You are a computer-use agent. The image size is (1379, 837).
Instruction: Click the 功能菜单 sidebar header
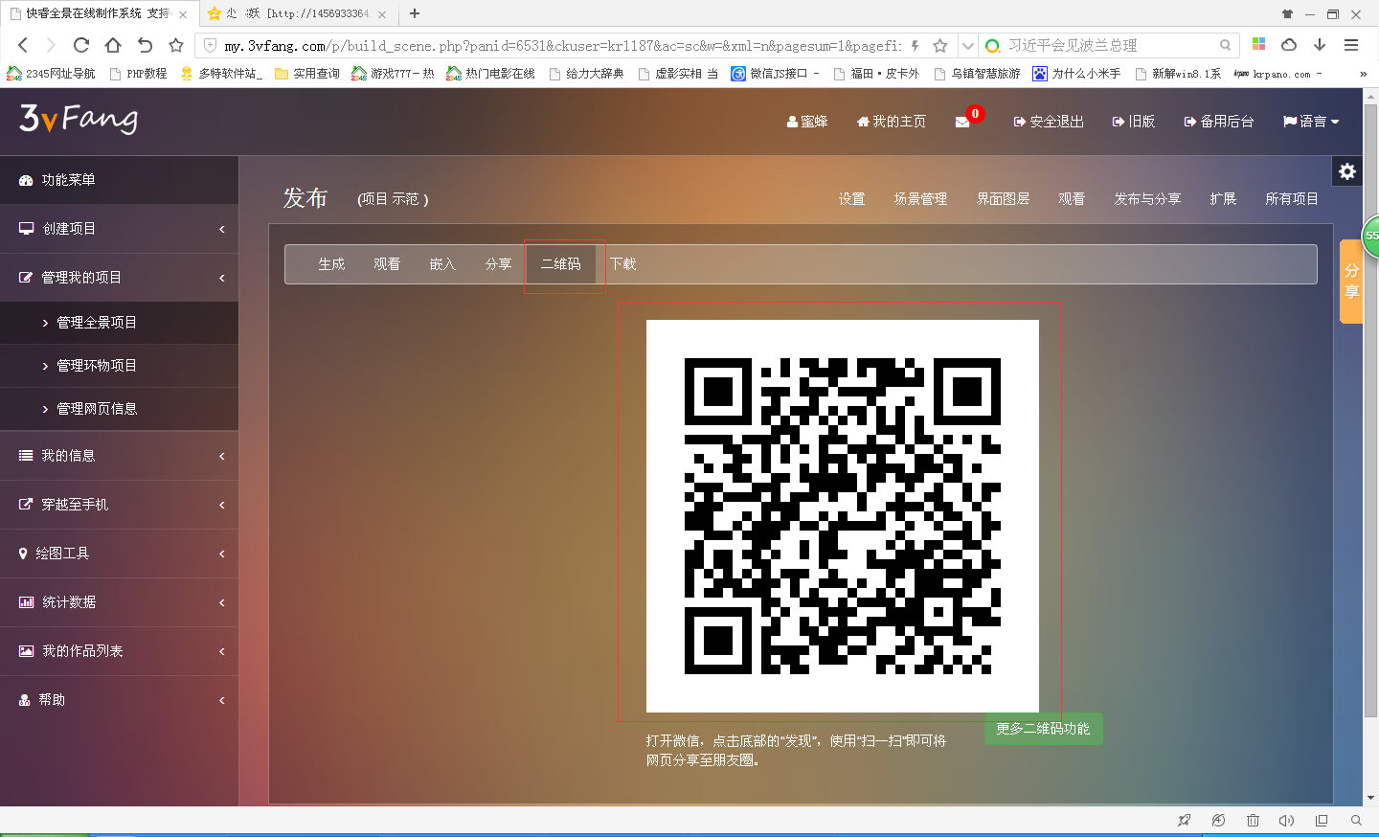pyautogui.click(x=119, y=180)
